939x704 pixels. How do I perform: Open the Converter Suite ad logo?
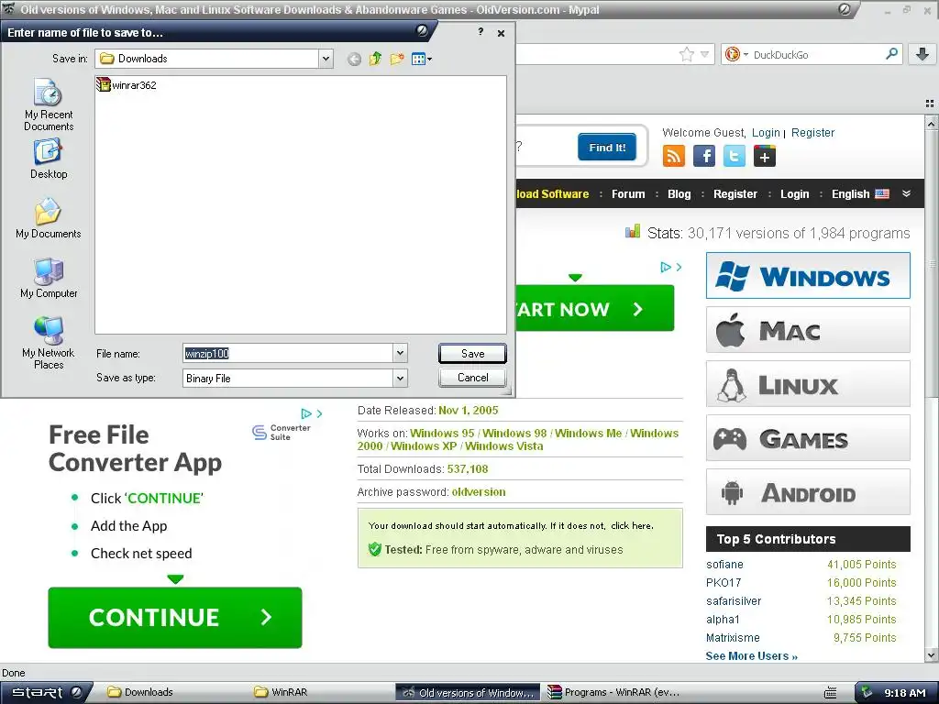coord(282,433)
